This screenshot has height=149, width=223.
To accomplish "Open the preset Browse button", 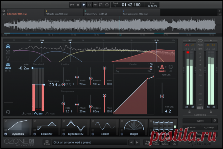I will click(x=47, y=143).
